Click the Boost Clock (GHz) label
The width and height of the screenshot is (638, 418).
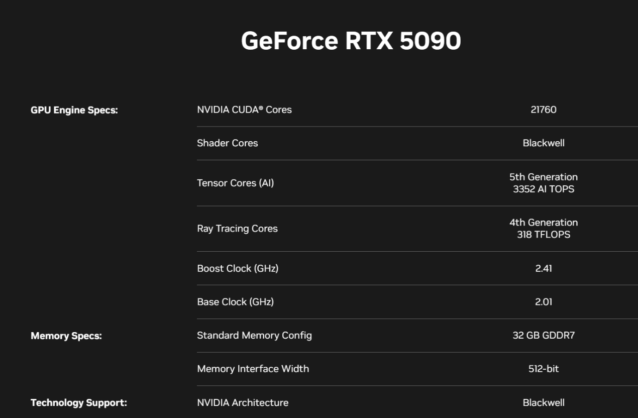(x=238, y=268)
